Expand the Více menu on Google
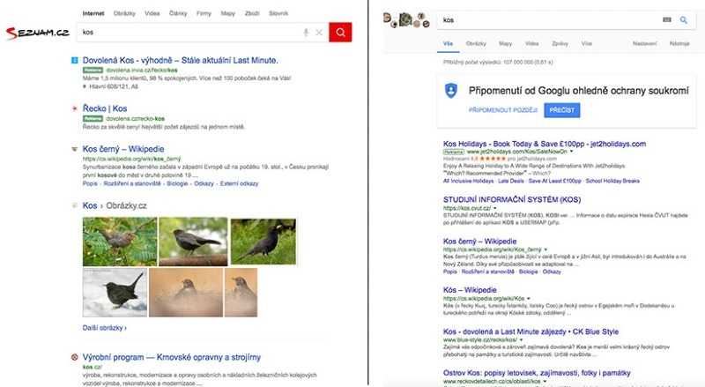 (x=587, y=44)
